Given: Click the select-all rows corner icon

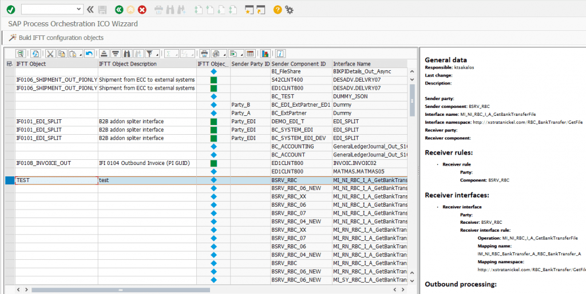Looking at the screenshot, I should [x=9, y=64].
